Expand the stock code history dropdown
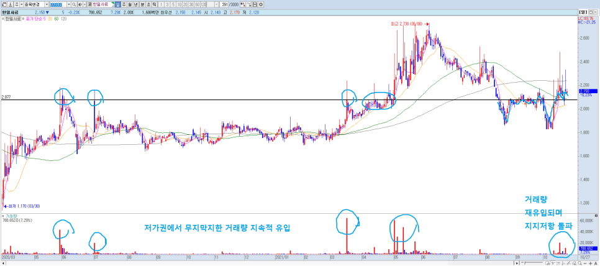This screenshot has height=266, width=600. tap(69, 4)
